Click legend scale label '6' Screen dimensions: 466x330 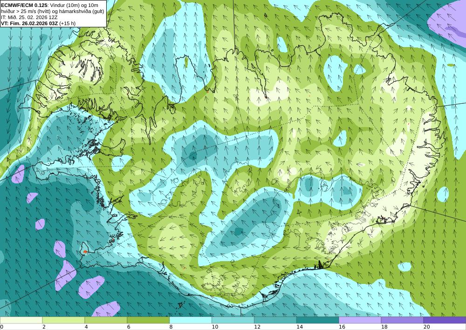click(129, 327)
